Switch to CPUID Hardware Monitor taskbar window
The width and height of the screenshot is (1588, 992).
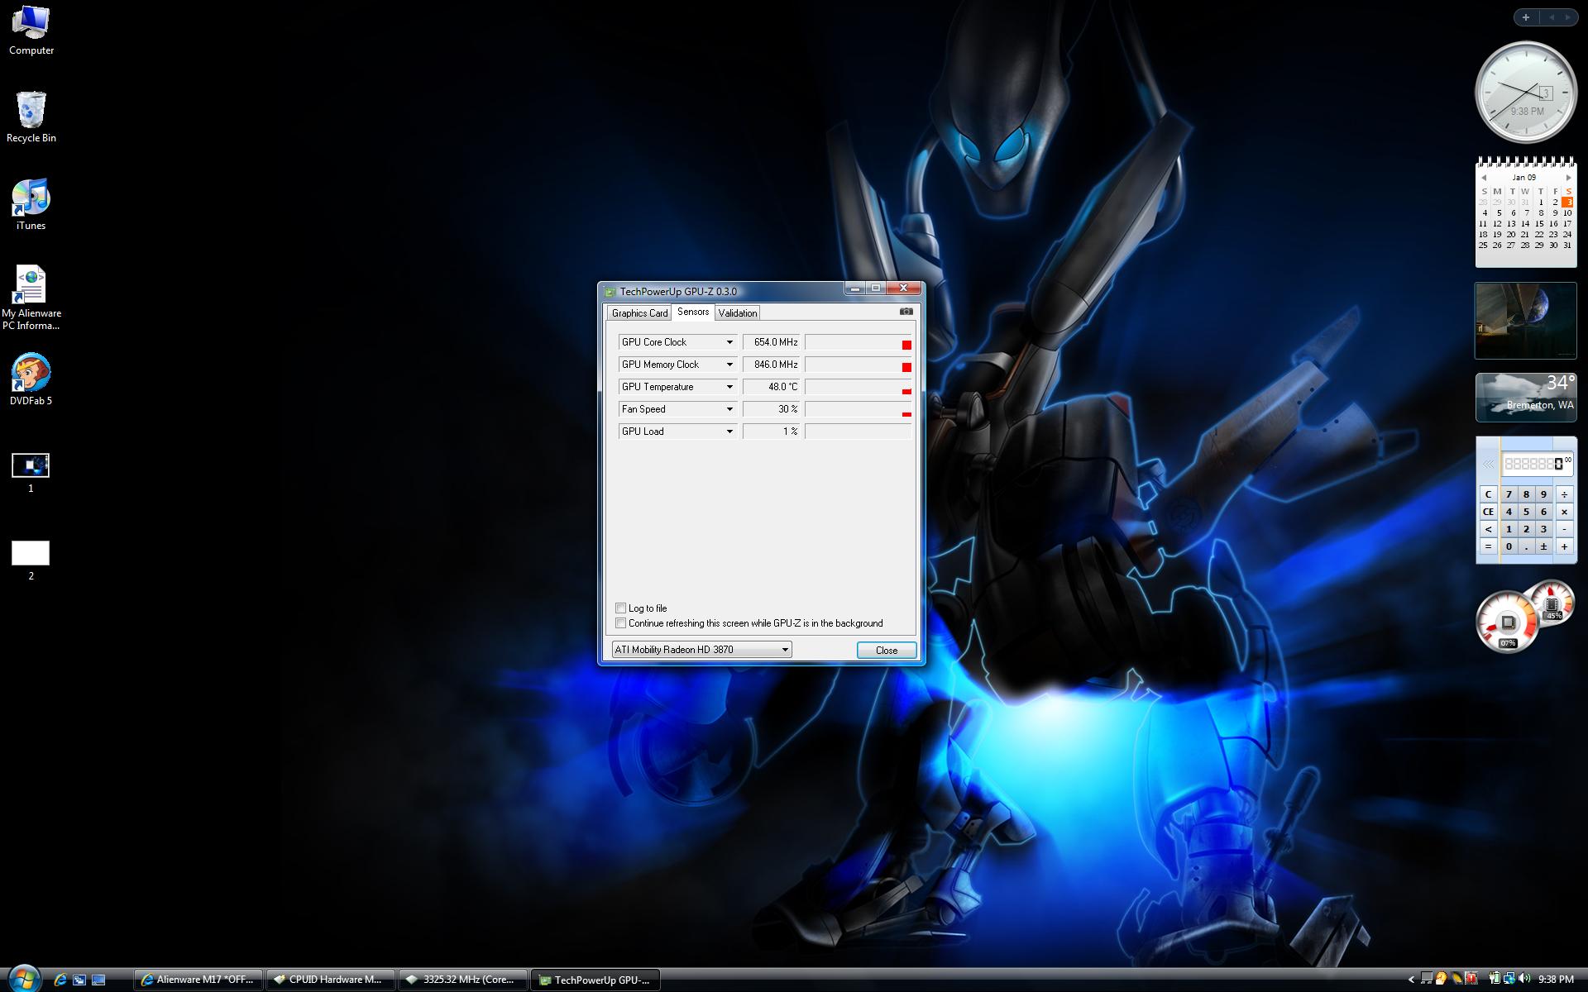click(331, 980)
